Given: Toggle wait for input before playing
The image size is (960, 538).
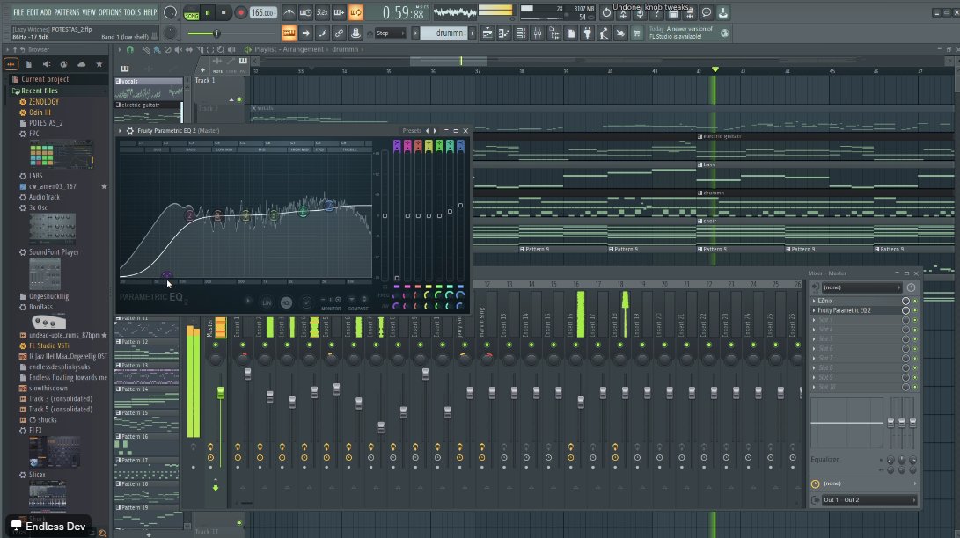Looking at the screenshot, I should (x=305, y=12).
